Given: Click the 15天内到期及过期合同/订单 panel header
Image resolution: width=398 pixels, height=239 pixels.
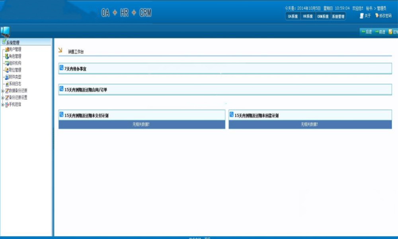Looking at the screenshot, I should [x=225, y=89].
